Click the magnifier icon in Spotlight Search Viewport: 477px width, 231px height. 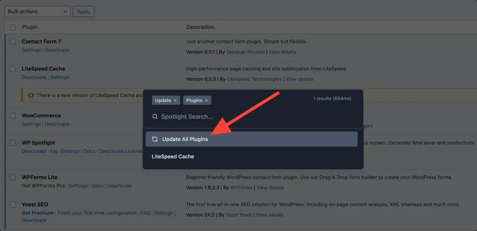155,117
